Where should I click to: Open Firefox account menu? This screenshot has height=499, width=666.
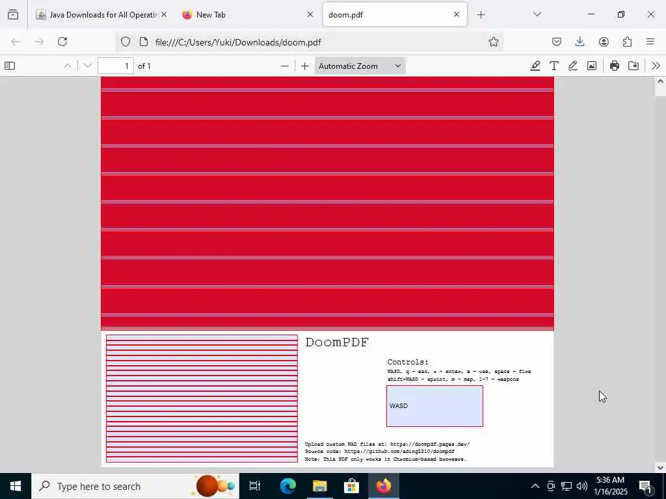604,42
